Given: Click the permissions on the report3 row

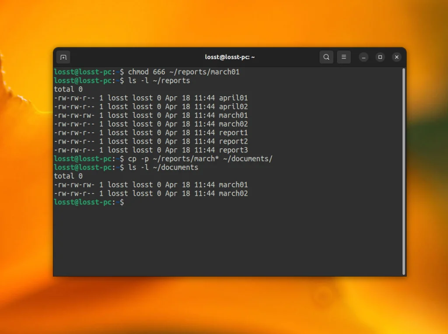Looking at the screenshot, I should [74, 150].
